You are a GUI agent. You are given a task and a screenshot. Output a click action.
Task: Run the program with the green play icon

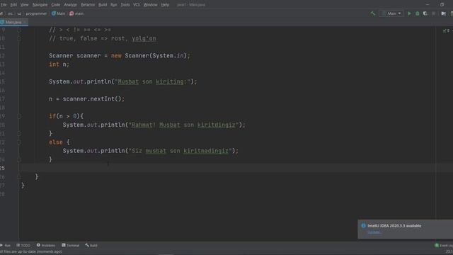tap(409, 13)
